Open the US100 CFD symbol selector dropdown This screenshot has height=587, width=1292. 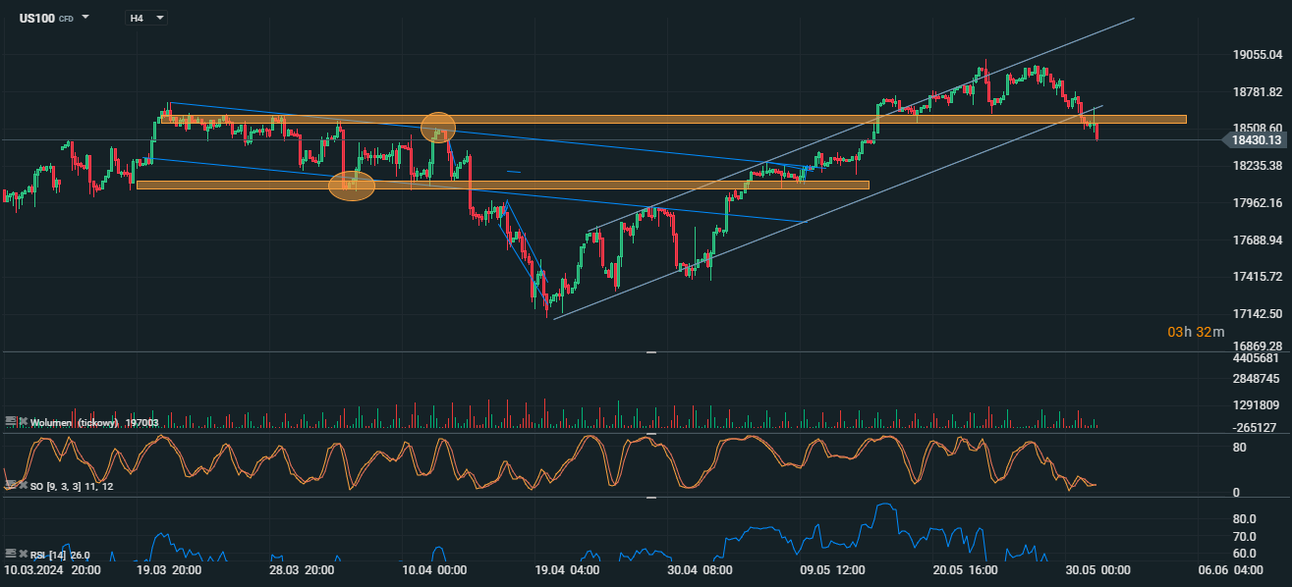click(x=85, y=18)
